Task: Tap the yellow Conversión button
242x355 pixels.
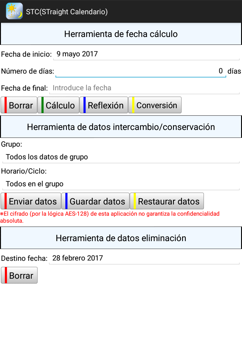Action: [155, 105]
